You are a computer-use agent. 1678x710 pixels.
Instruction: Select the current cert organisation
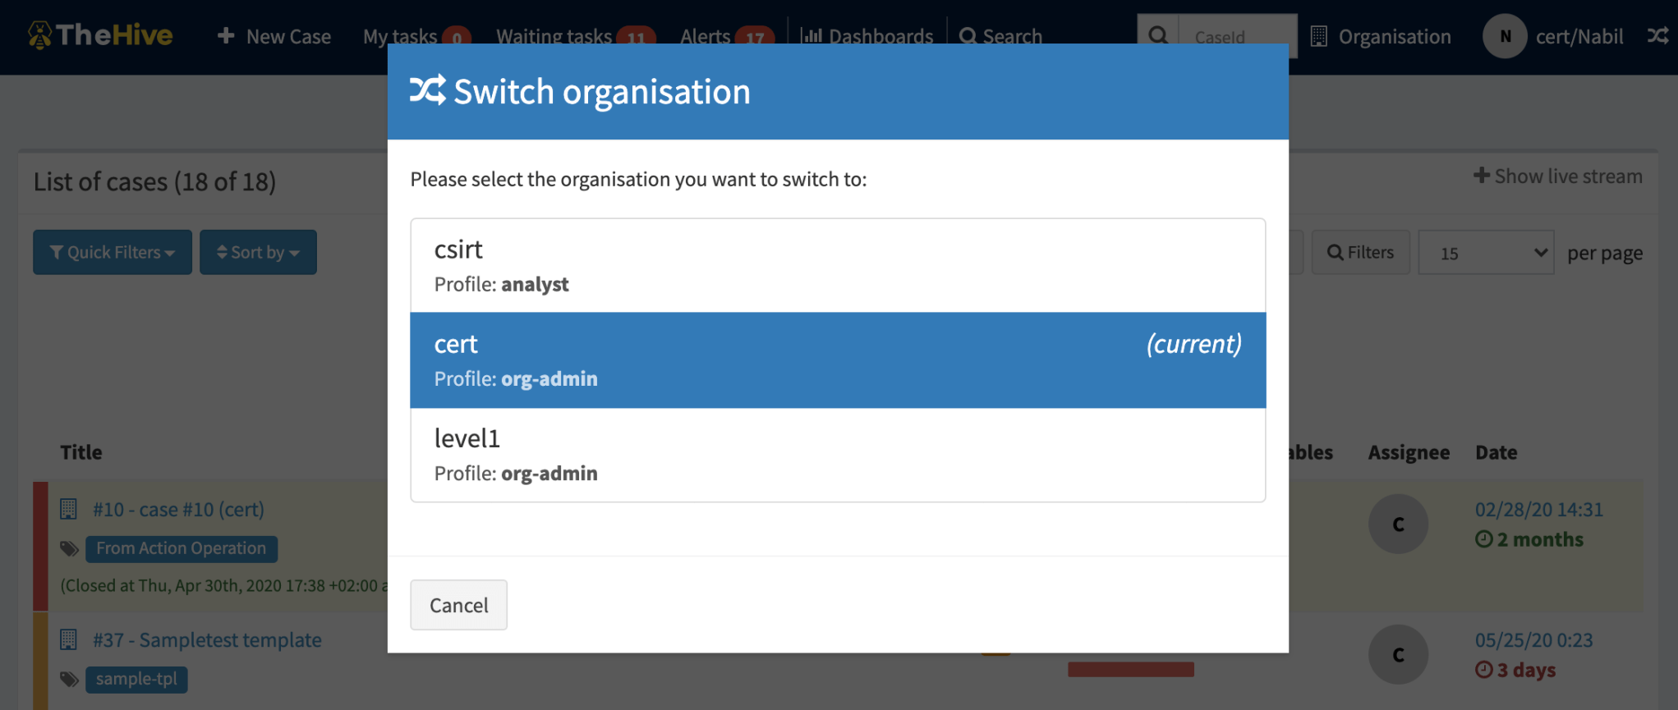click(x=837, y=360)
